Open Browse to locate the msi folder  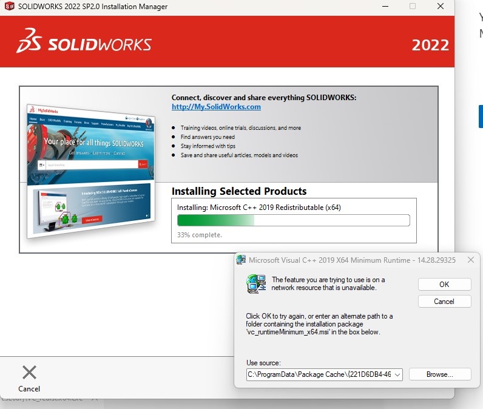[x=440, y=374]
